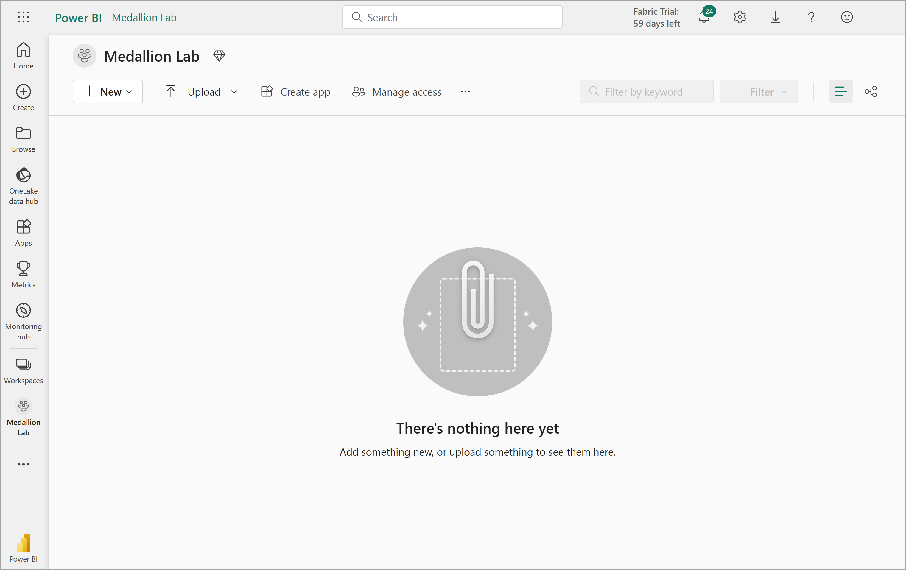Click the ellipsis more options menu

pos(466,91)
